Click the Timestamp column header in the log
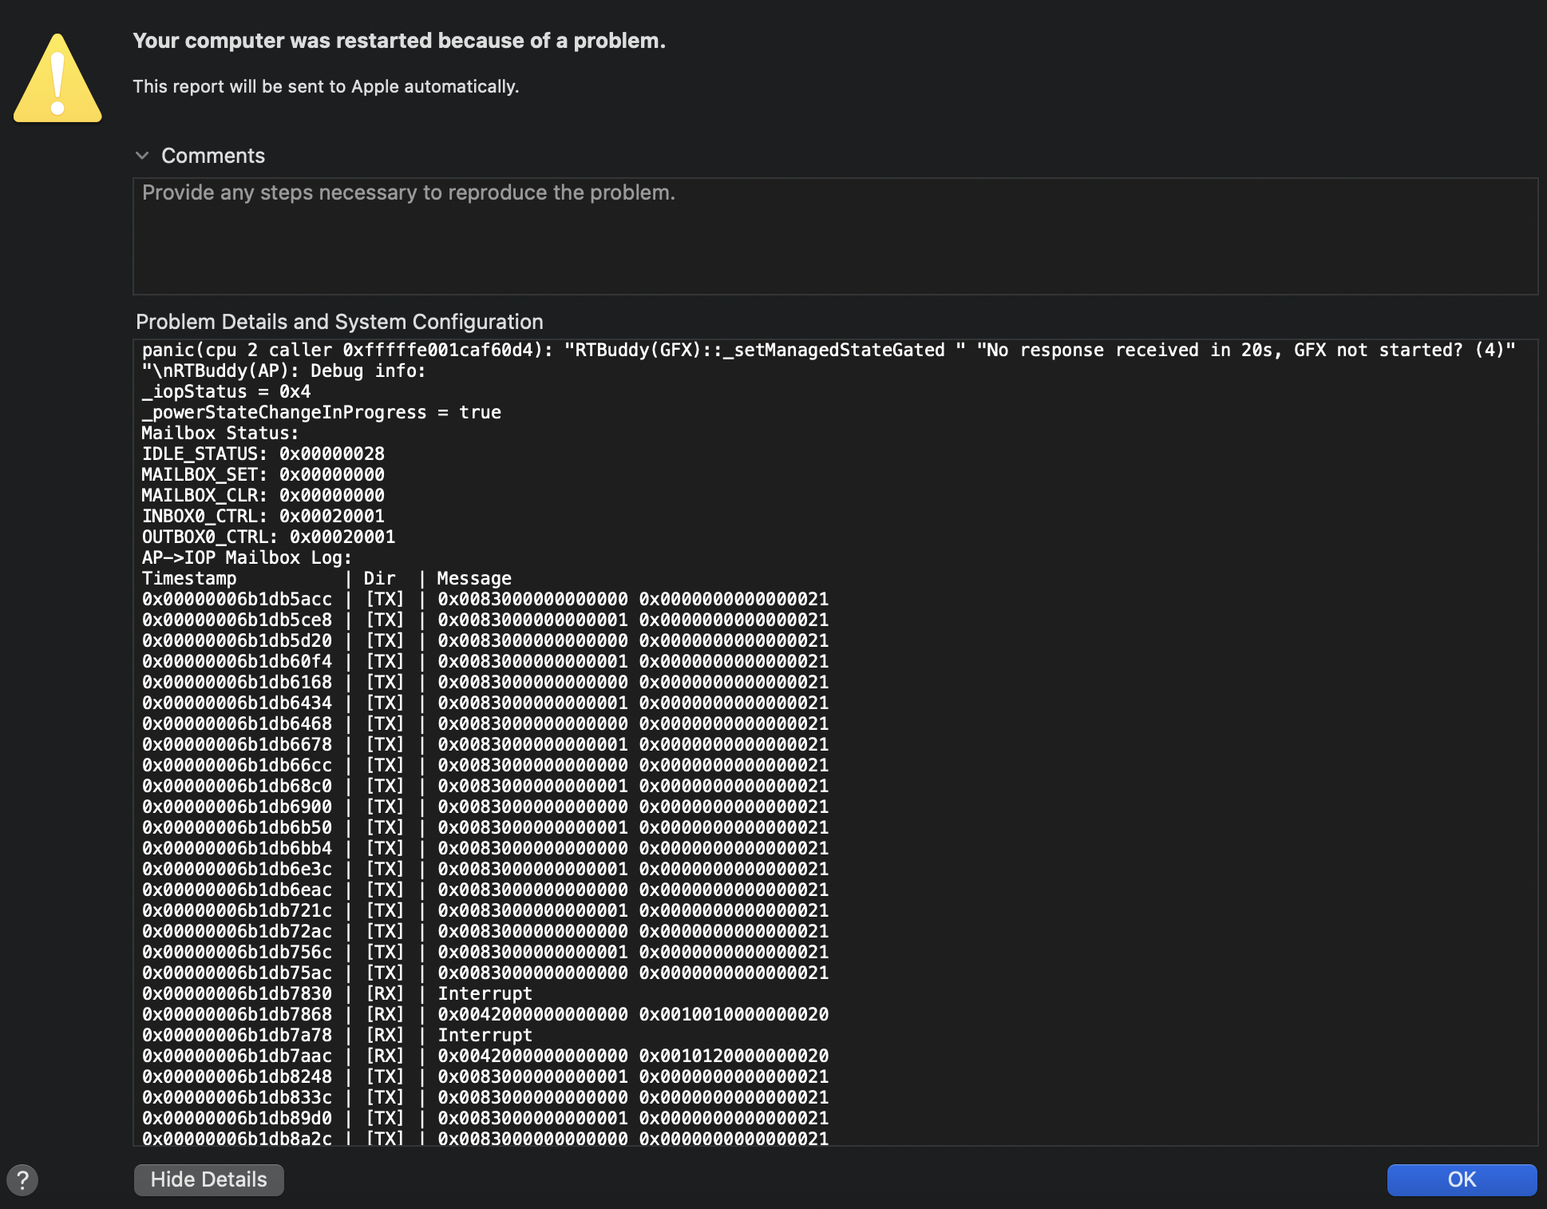The height and width of the screenshot is (1209, 1547). (x=189, y=578)
